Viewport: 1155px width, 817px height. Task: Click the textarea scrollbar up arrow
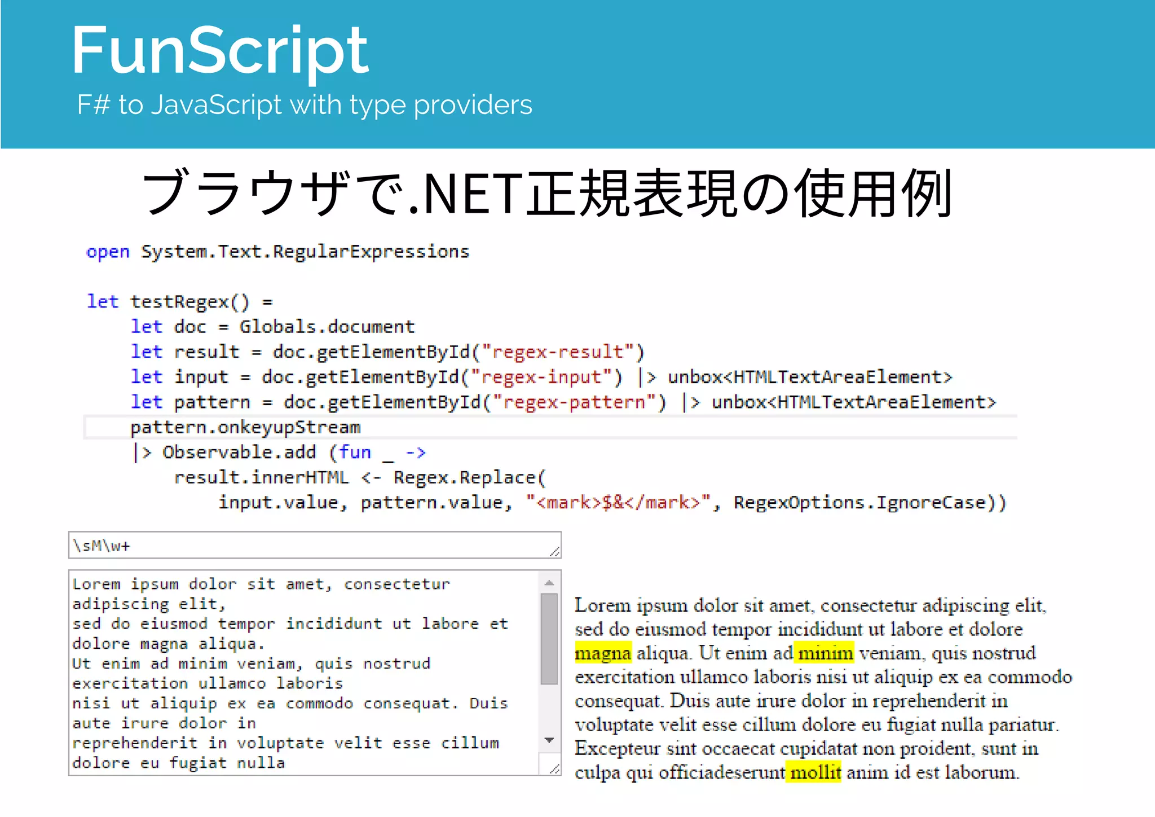coord(549,582)
